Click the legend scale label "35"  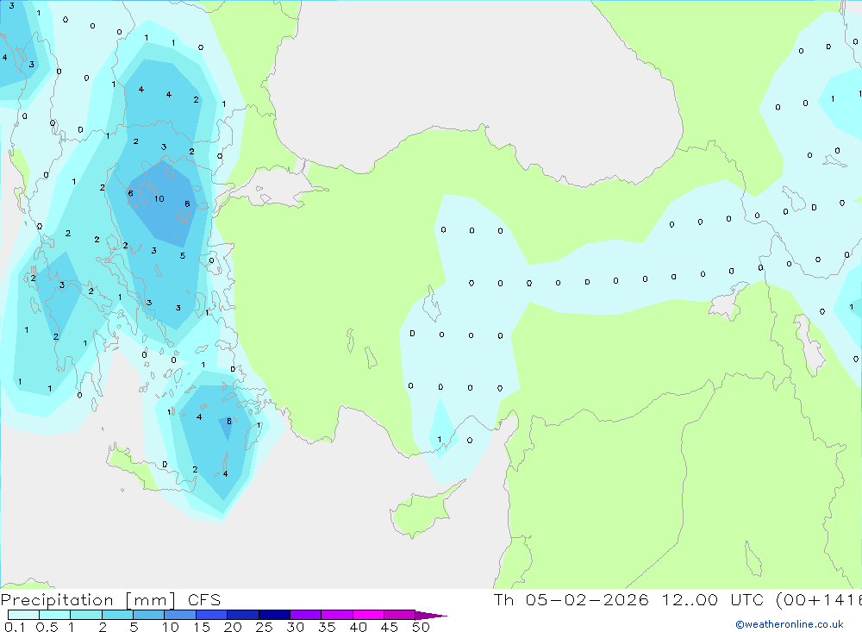pos(327,627)
